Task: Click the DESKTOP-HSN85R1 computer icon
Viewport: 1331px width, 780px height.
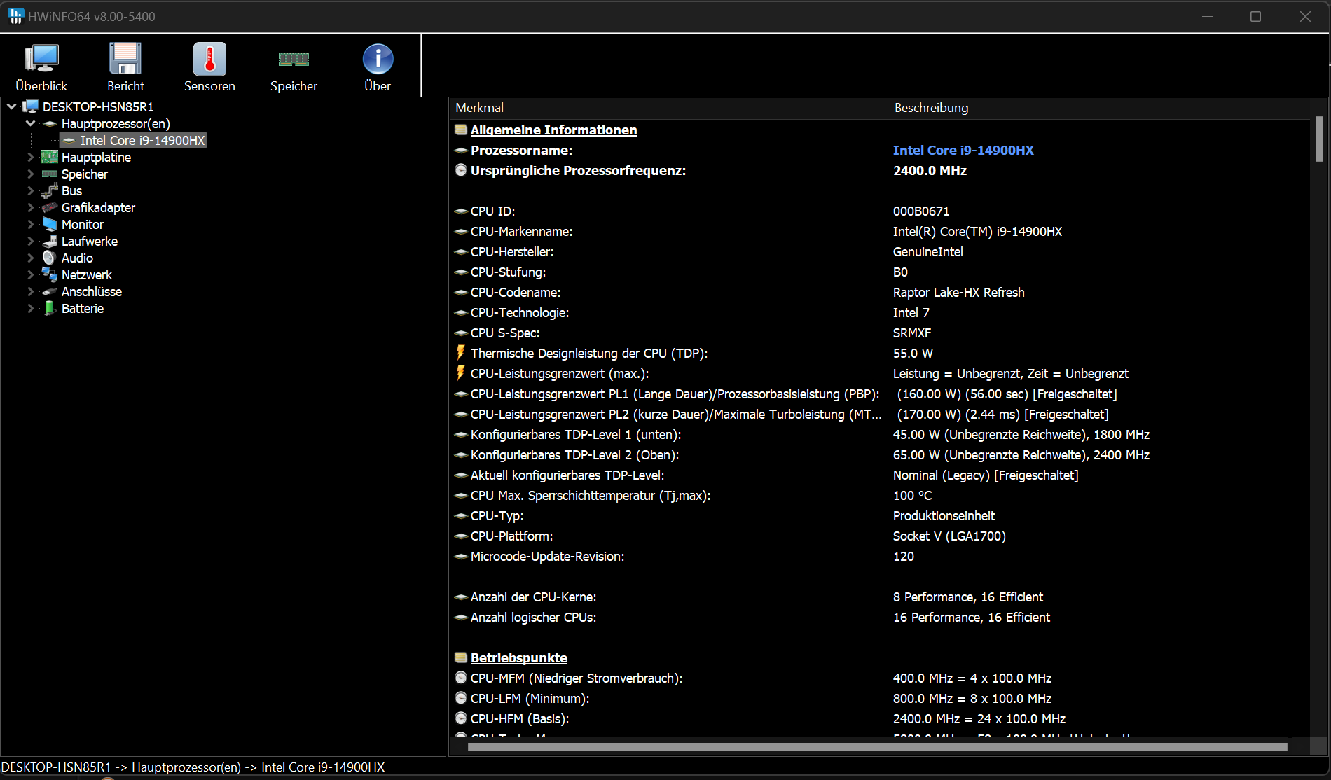Action: (30, 106)
